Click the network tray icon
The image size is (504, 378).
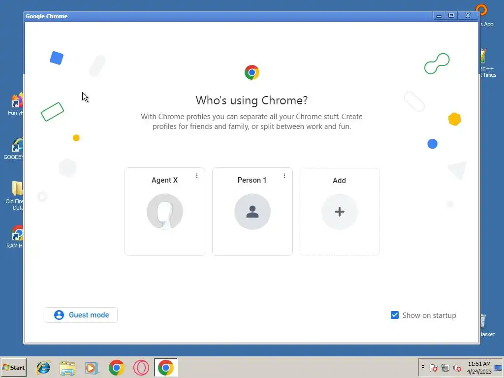tap(445, 367)
